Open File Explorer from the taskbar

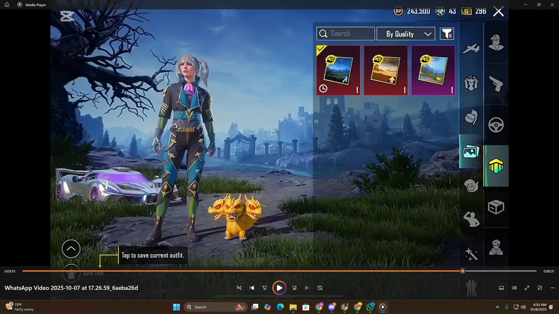(293, 307)
